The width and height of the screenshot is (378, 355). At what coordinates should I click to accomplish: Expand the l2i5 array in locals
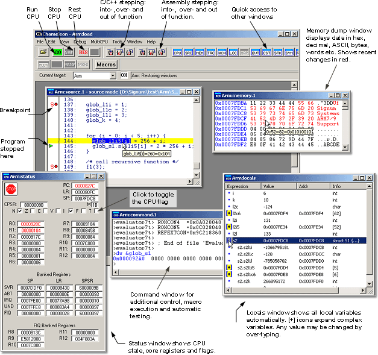[229, 227]
